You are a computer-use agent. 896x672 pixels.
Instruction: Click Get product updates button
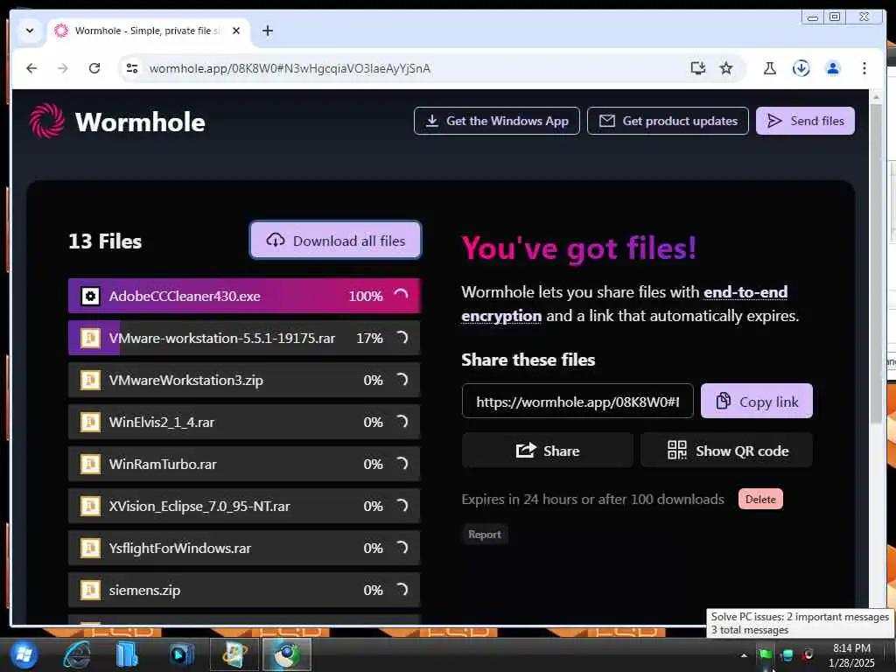coord(668,121)
